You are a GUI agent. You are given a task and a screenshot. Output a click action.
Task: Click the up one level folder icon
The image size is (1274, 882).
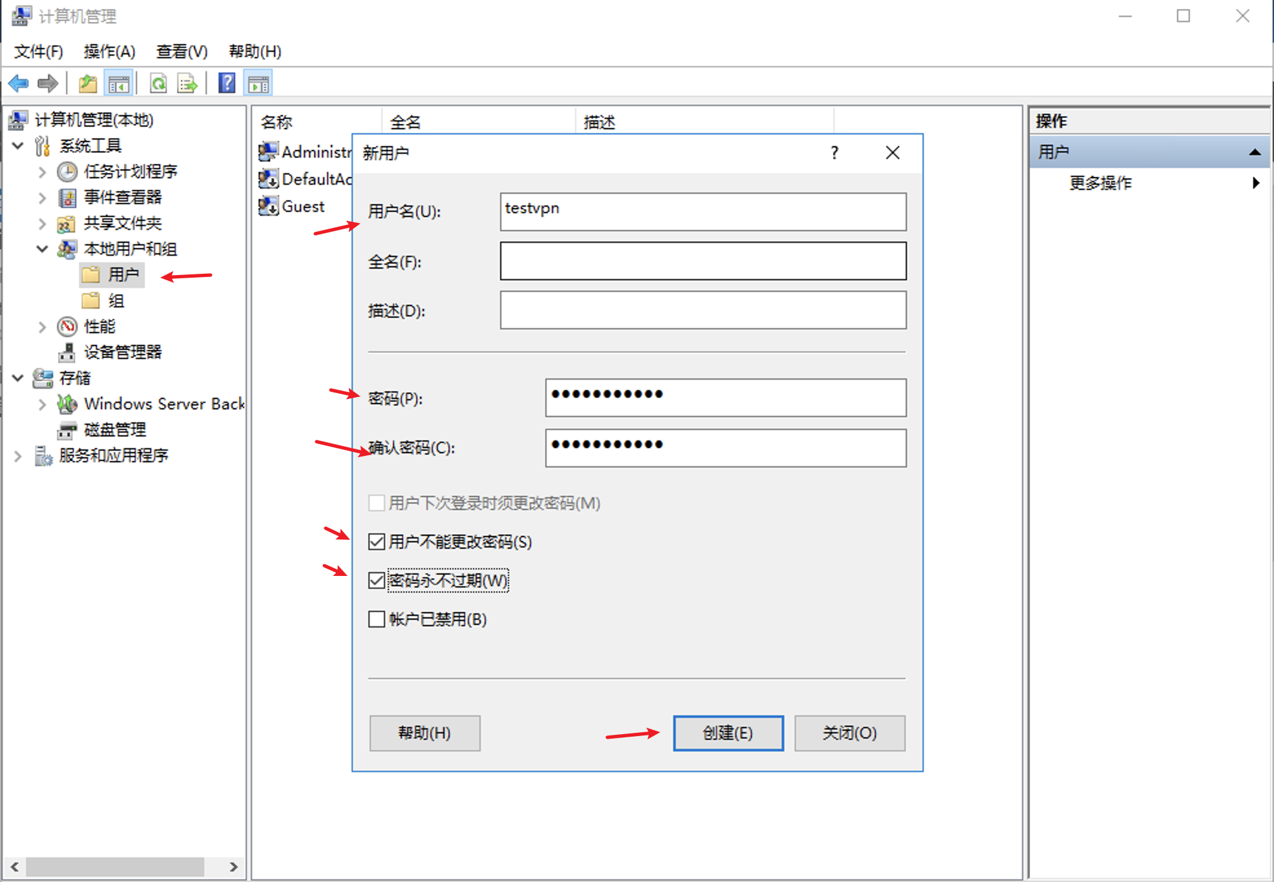88,84
